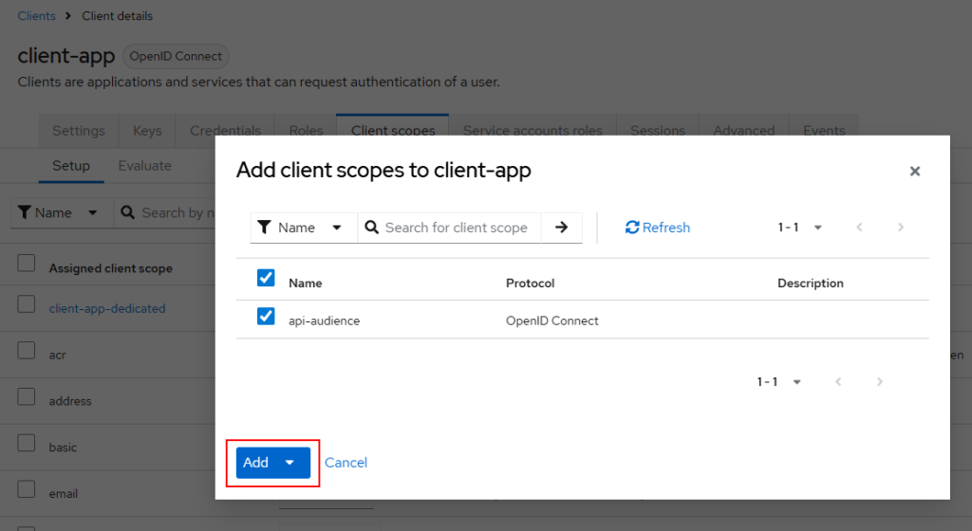Viewport: 972px width, 531px height.
Task: Go to previous page in bottom dialog pagination
Action: tap(838, 382)
